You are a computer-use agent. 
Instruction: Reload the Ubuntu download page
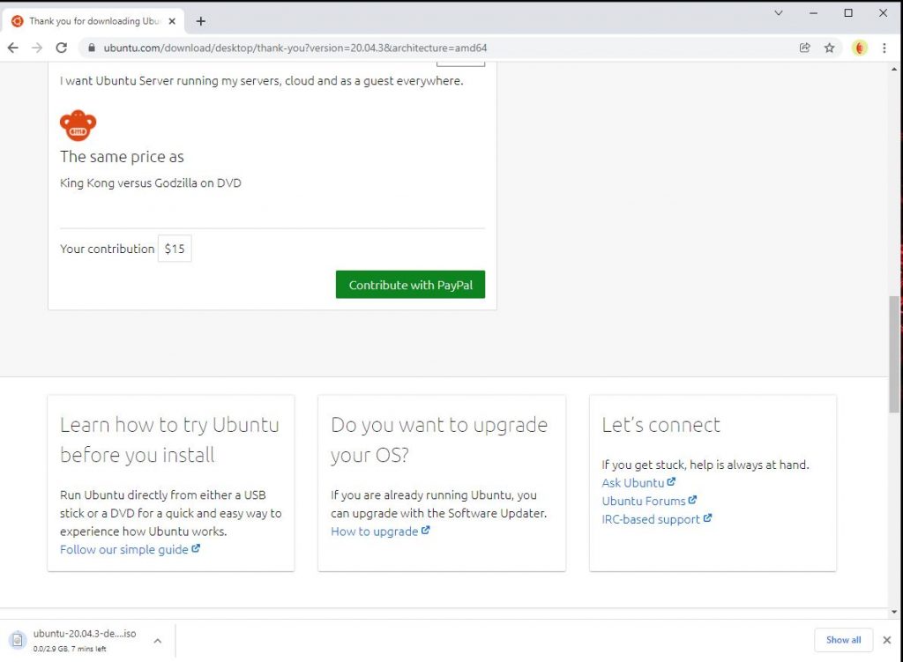point(62,48)
